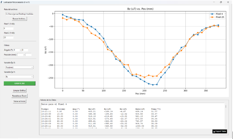Maximize the Graficador Personalizado window
The height and width of the screenshot is (139, 233).
click(x=221, y=2)
